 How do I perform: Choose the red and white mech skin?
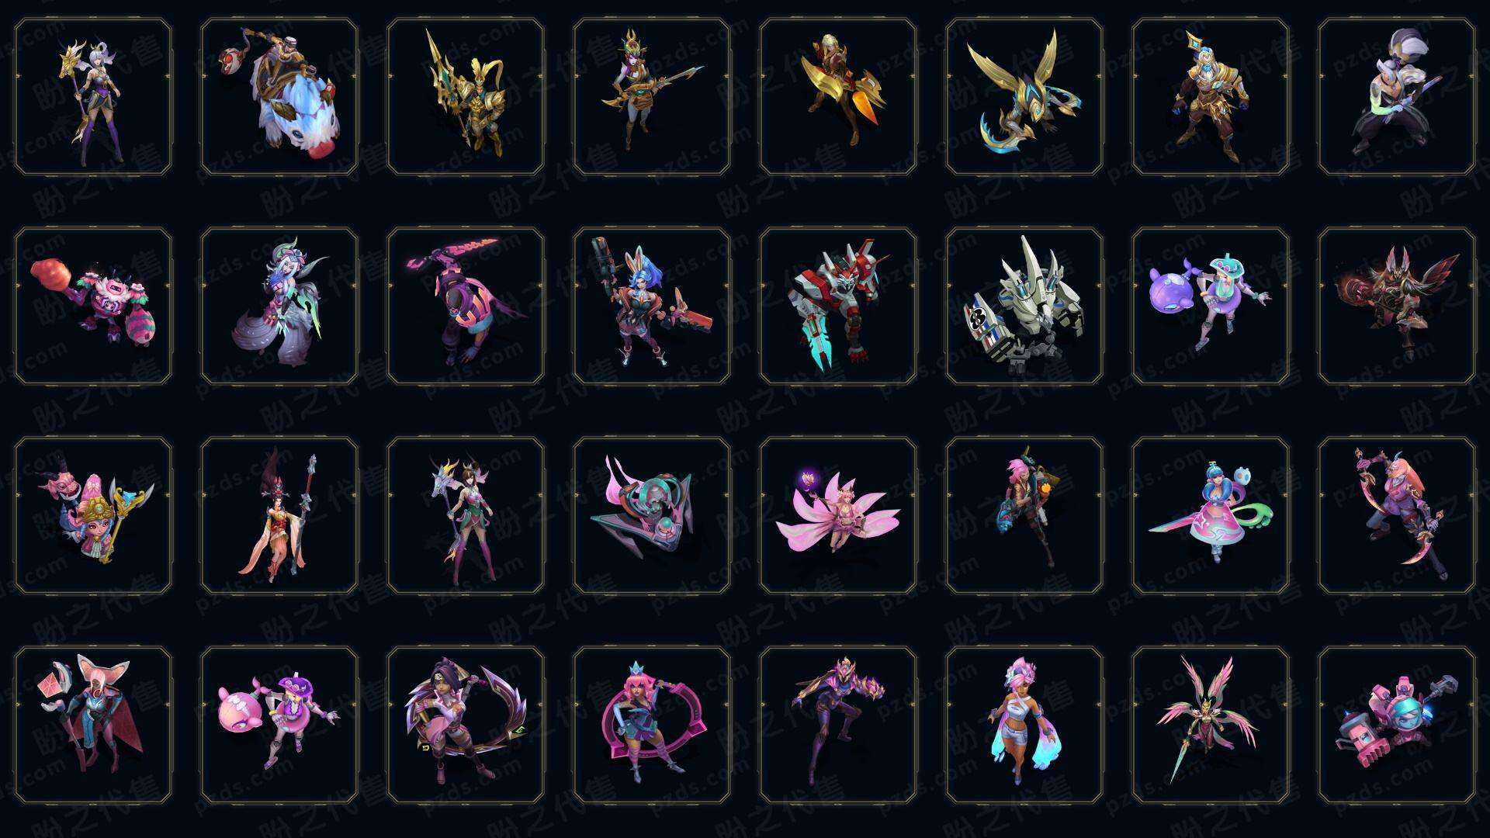tap(838, 306)
